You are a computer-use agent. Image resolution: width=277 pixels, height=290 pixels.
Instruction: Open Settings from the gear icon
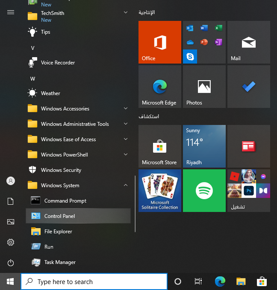tap(11, 242)
